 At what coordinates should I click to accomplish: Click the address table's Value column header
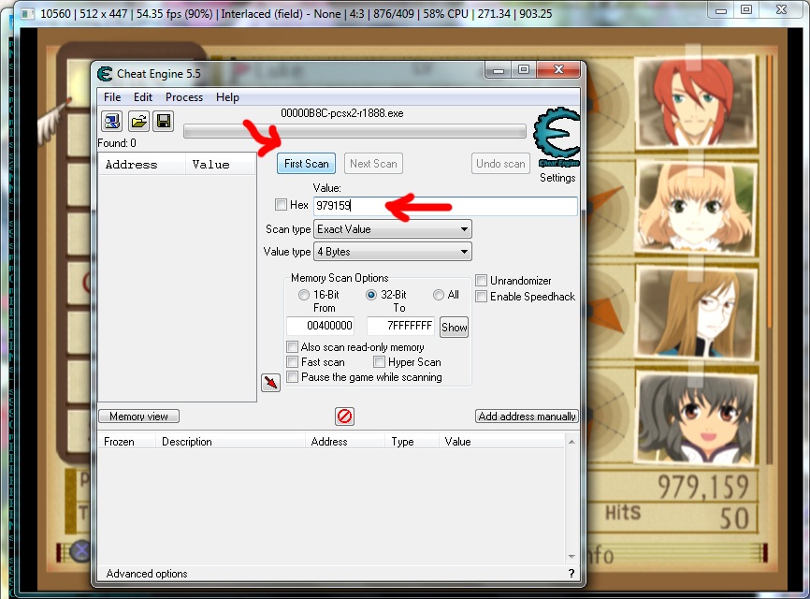click(x=501, y=442)
